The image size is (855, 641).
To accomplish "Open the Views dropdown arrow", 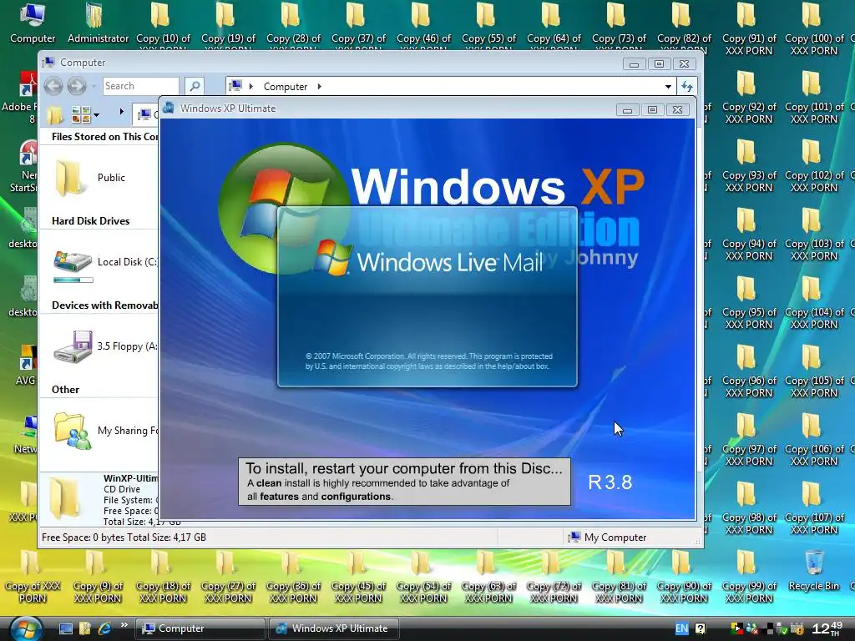I will (x=97, y=115).
